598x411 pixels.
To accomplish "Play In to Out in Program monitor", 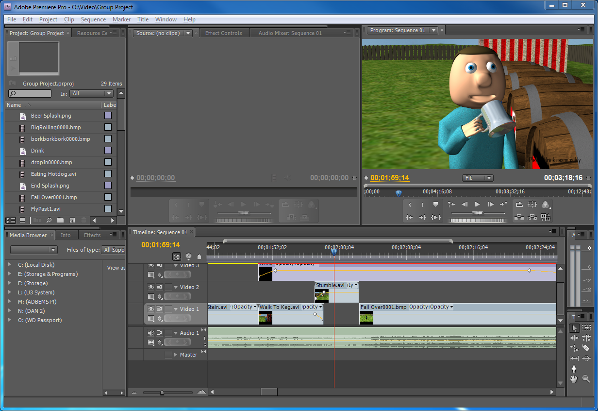I will click(435, 217).
